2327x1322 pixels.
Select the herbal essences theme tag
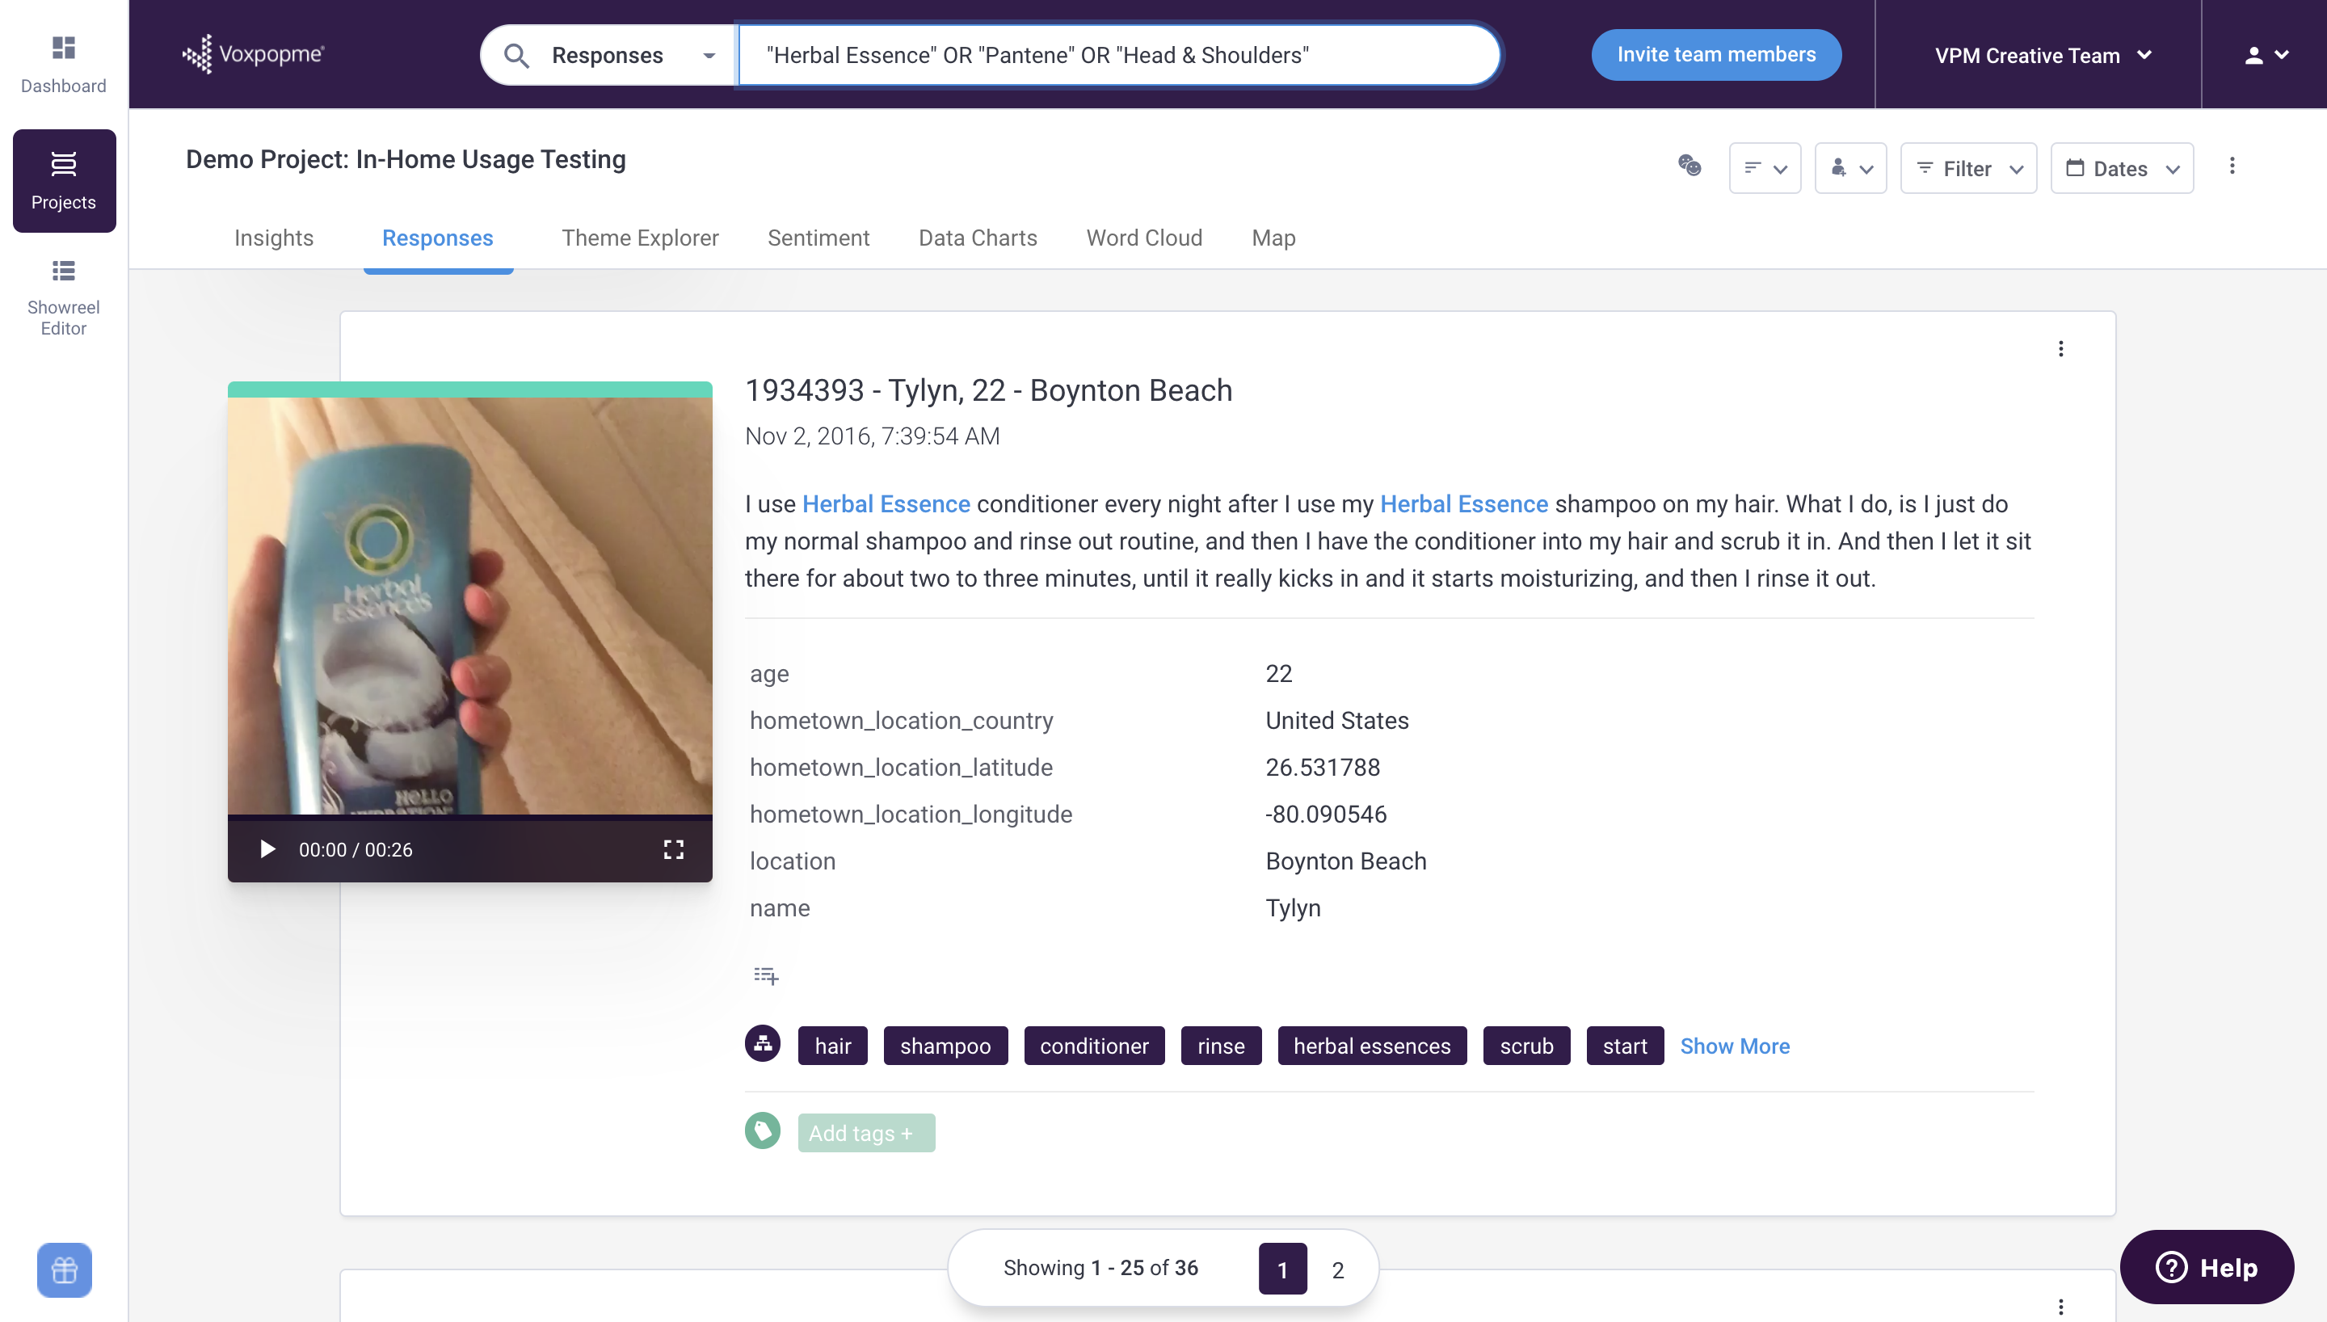[x=1371, y=1046]
